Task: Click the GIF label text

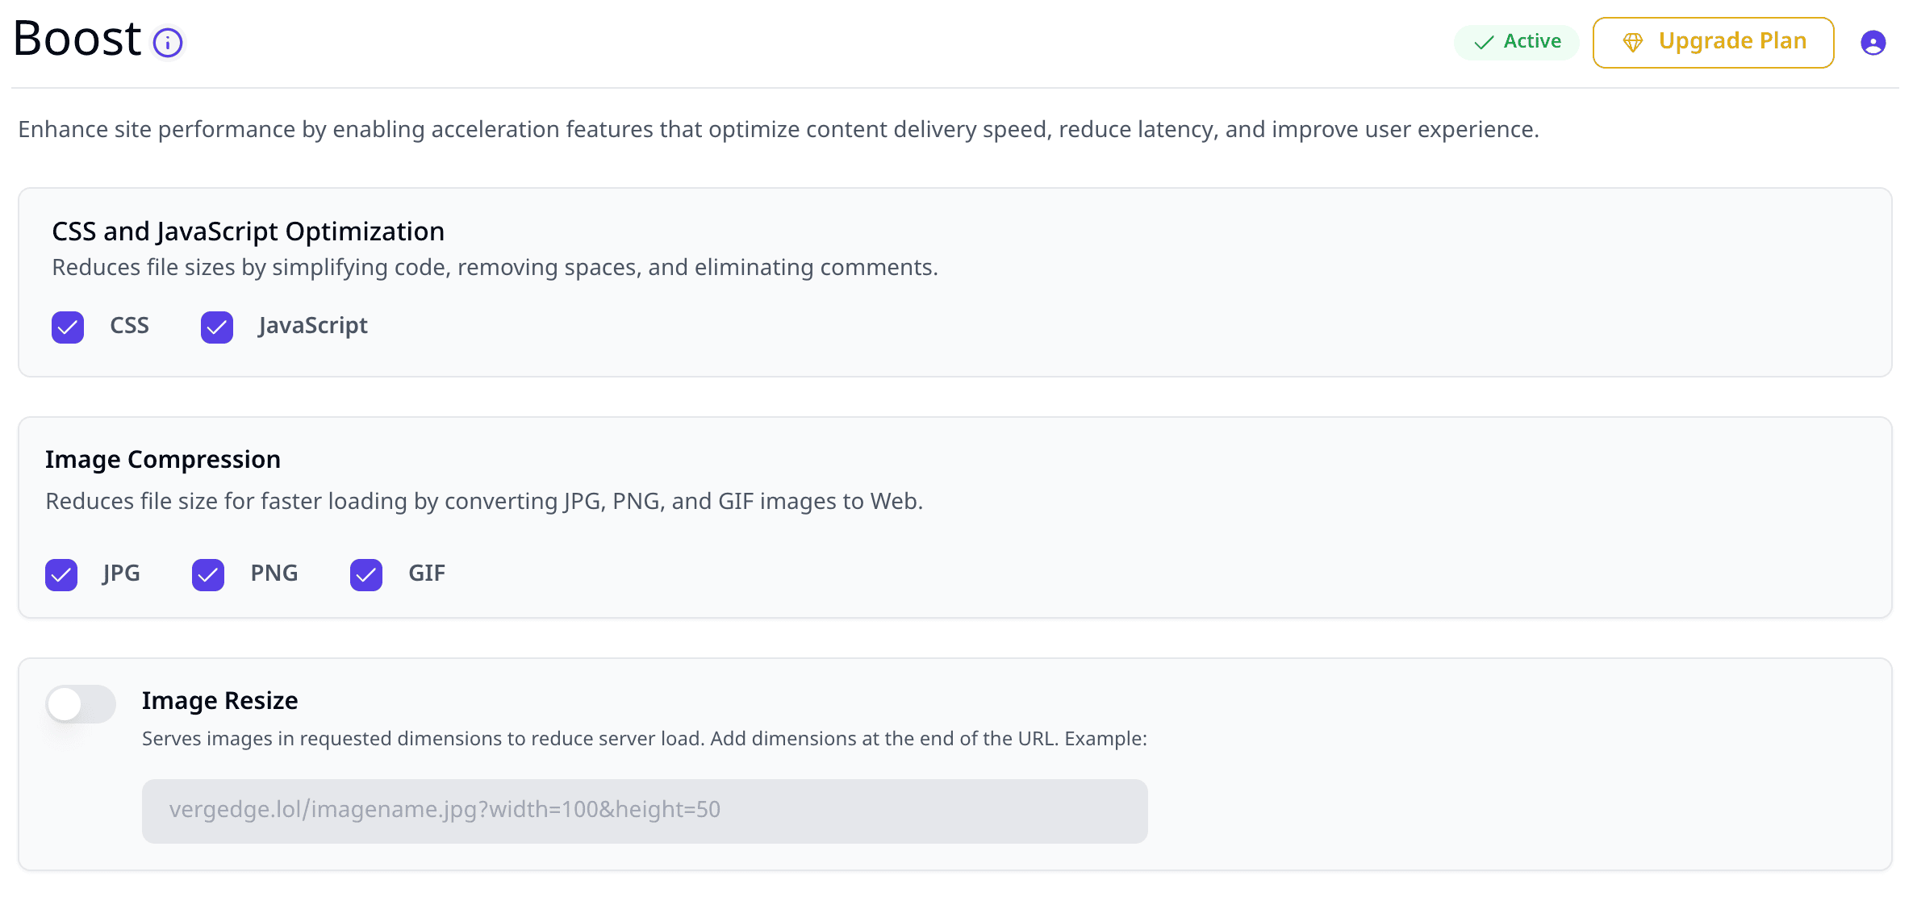Action: [427, 573]
